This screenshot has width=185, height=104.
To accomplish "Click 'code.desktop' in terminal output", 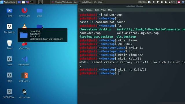I will coord(90,33).
